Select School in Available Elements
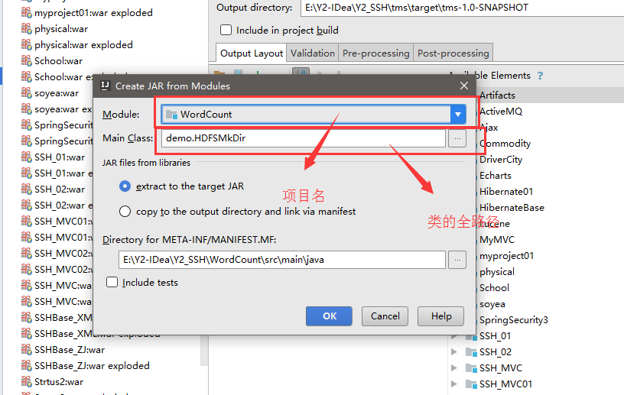624x395 pixels. tap(494, 288)
